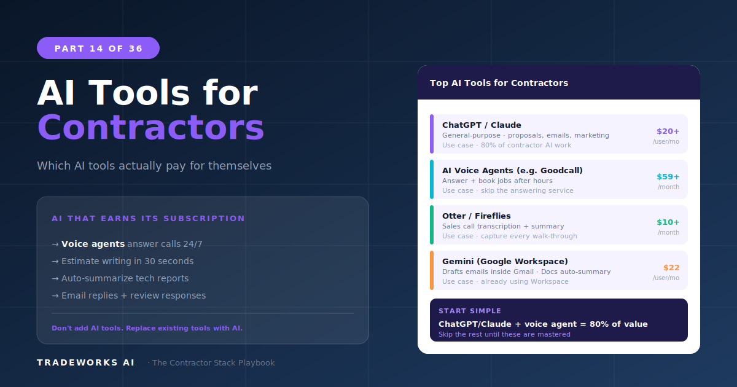Click the START SIMPLE label
737x387 pixels.
coord(470,311)
